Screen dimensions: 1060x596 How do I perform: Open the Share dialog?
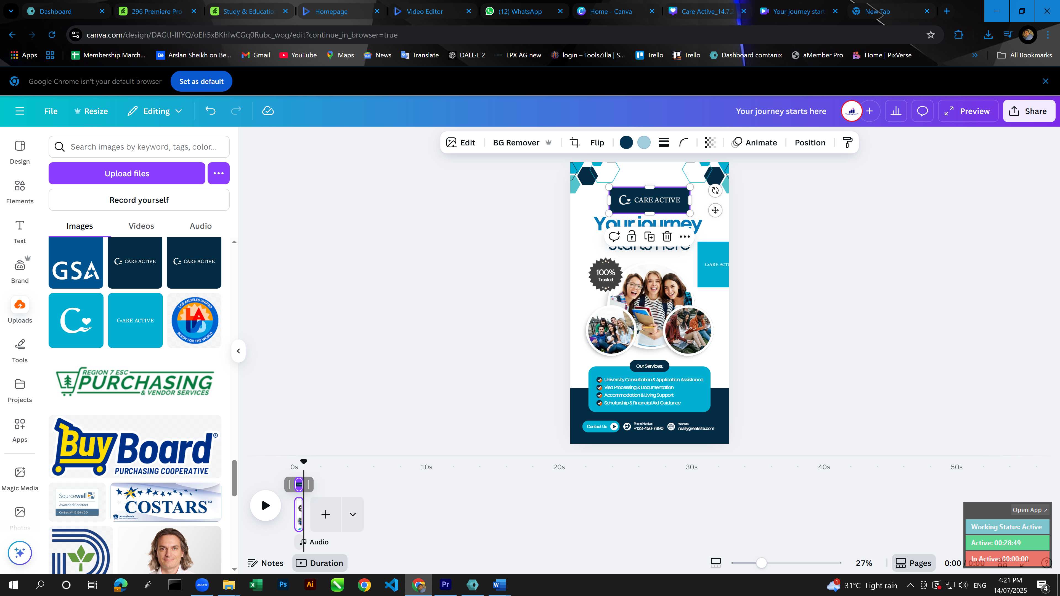1029,111
